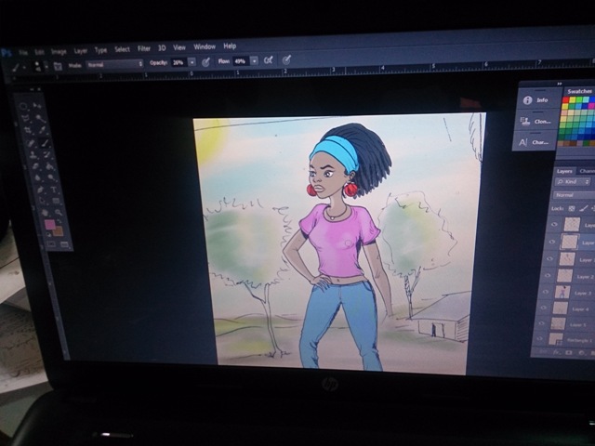Toggle visibility of Layer 4
Image resolution: width=595 pixels, height=446 pixels.
543,308
